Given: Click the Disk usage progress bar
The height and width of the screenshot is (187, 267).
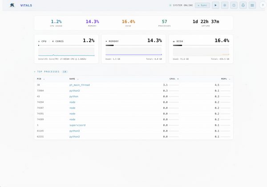Looking at the screenshot, I should pyautogui.click(x=201, y=46).
